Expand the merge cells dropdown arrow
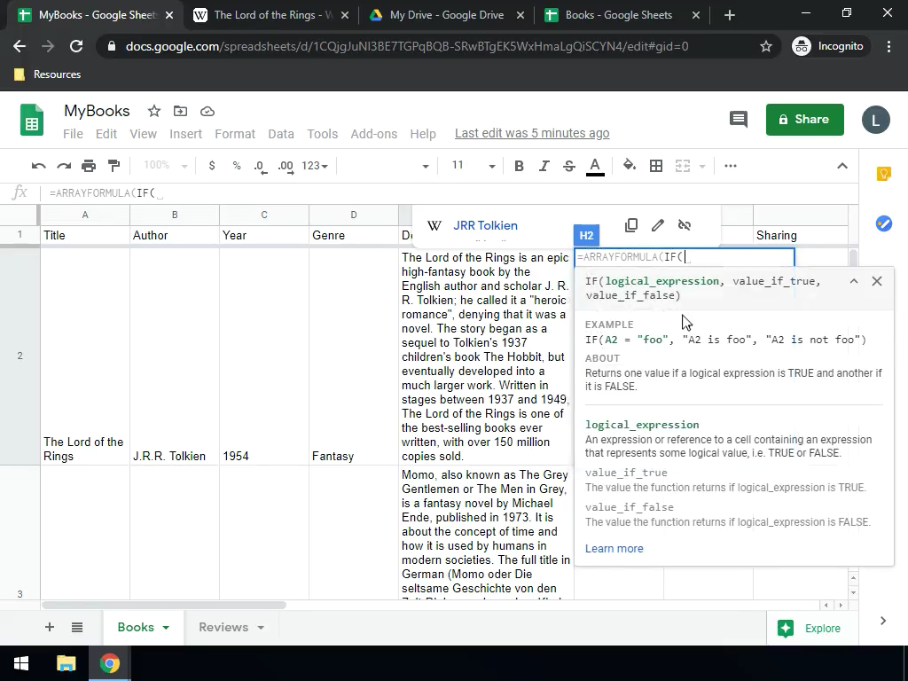Image resolution: width=908 pixels, height=681 pixels. [702, 166]
